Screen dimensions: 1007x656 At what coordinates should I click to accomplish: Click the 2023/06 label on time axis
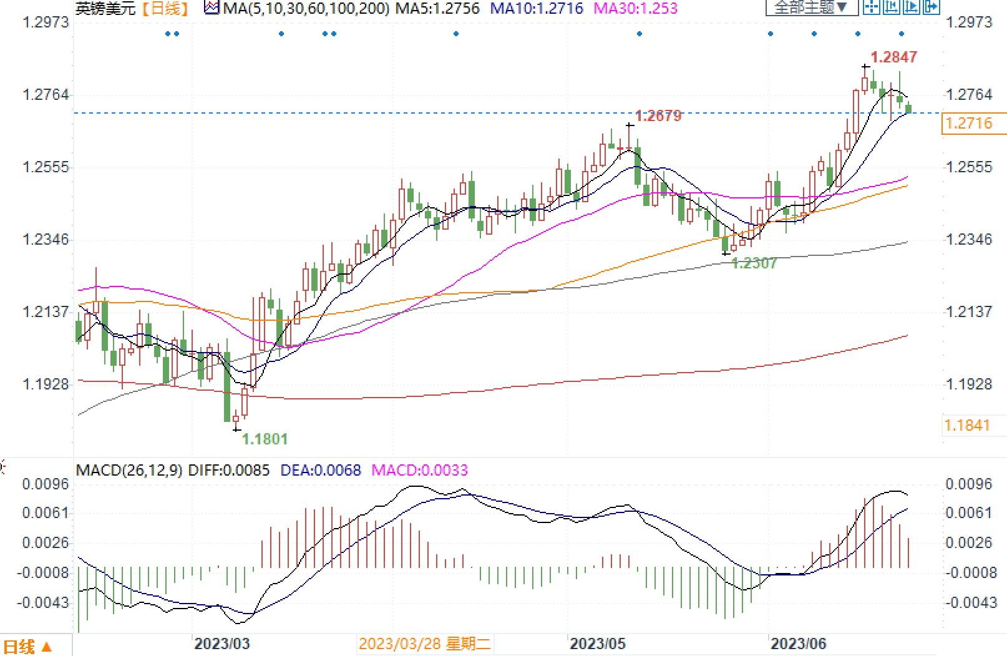[799, 644]
